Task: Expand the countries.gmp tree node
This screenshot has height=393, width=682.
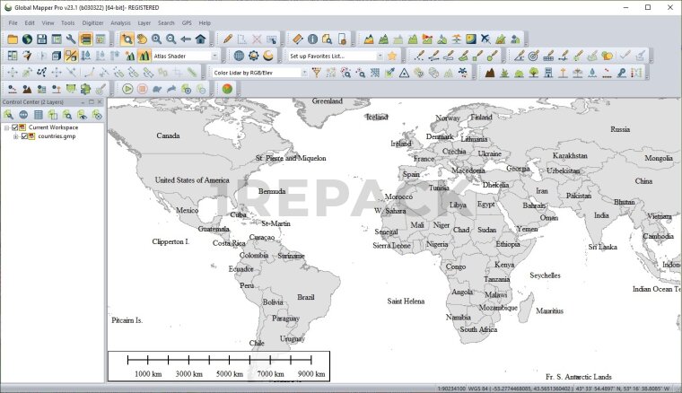Action: pos(15,136)
